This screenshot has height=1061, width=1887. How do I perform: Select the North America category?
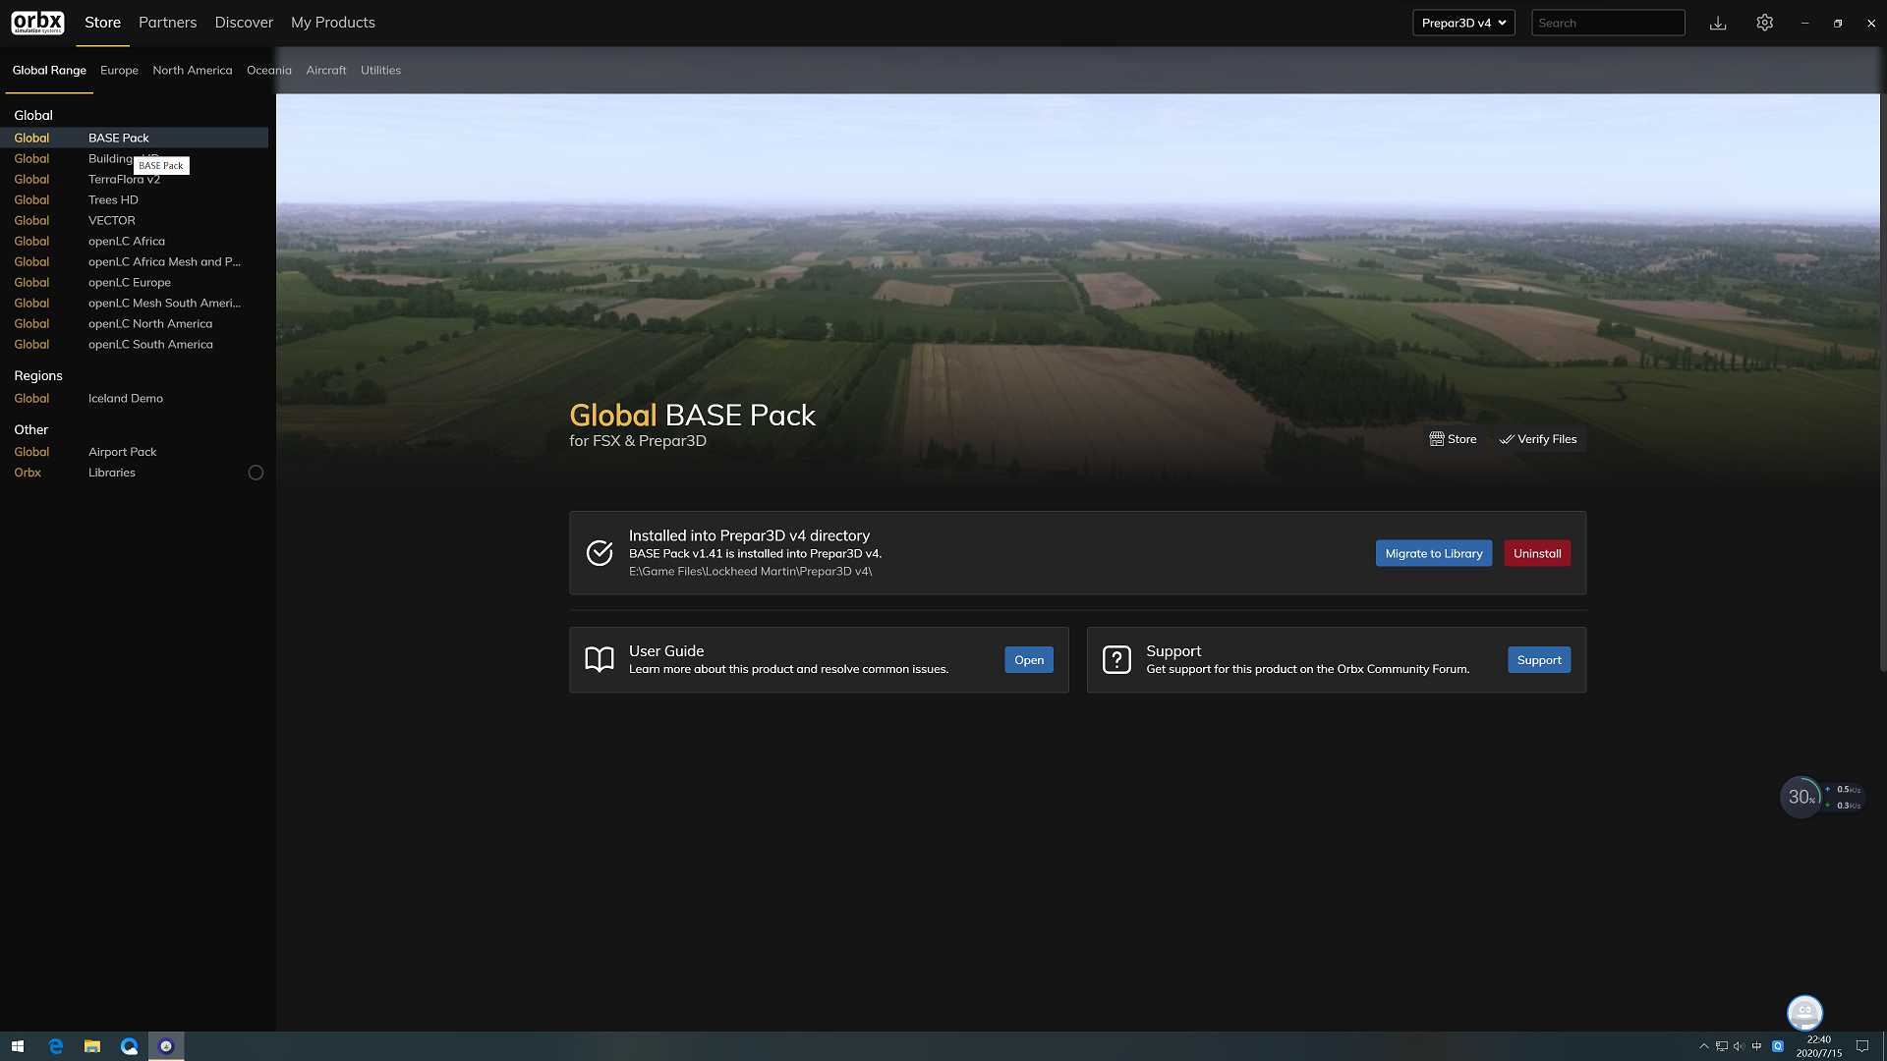(x=193, y=71)
